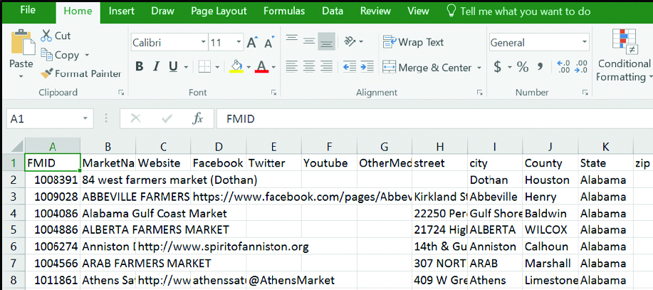Open the General number format dropdown
The height and width of the screenshot is (290, 653).
click(585, 42)
